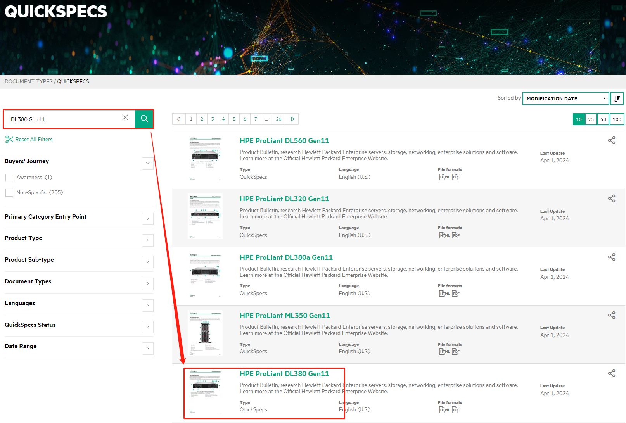Jump to last results page 26
This screenshot has width=626, height=423.
pyautogui.click(x=279, y=119)
